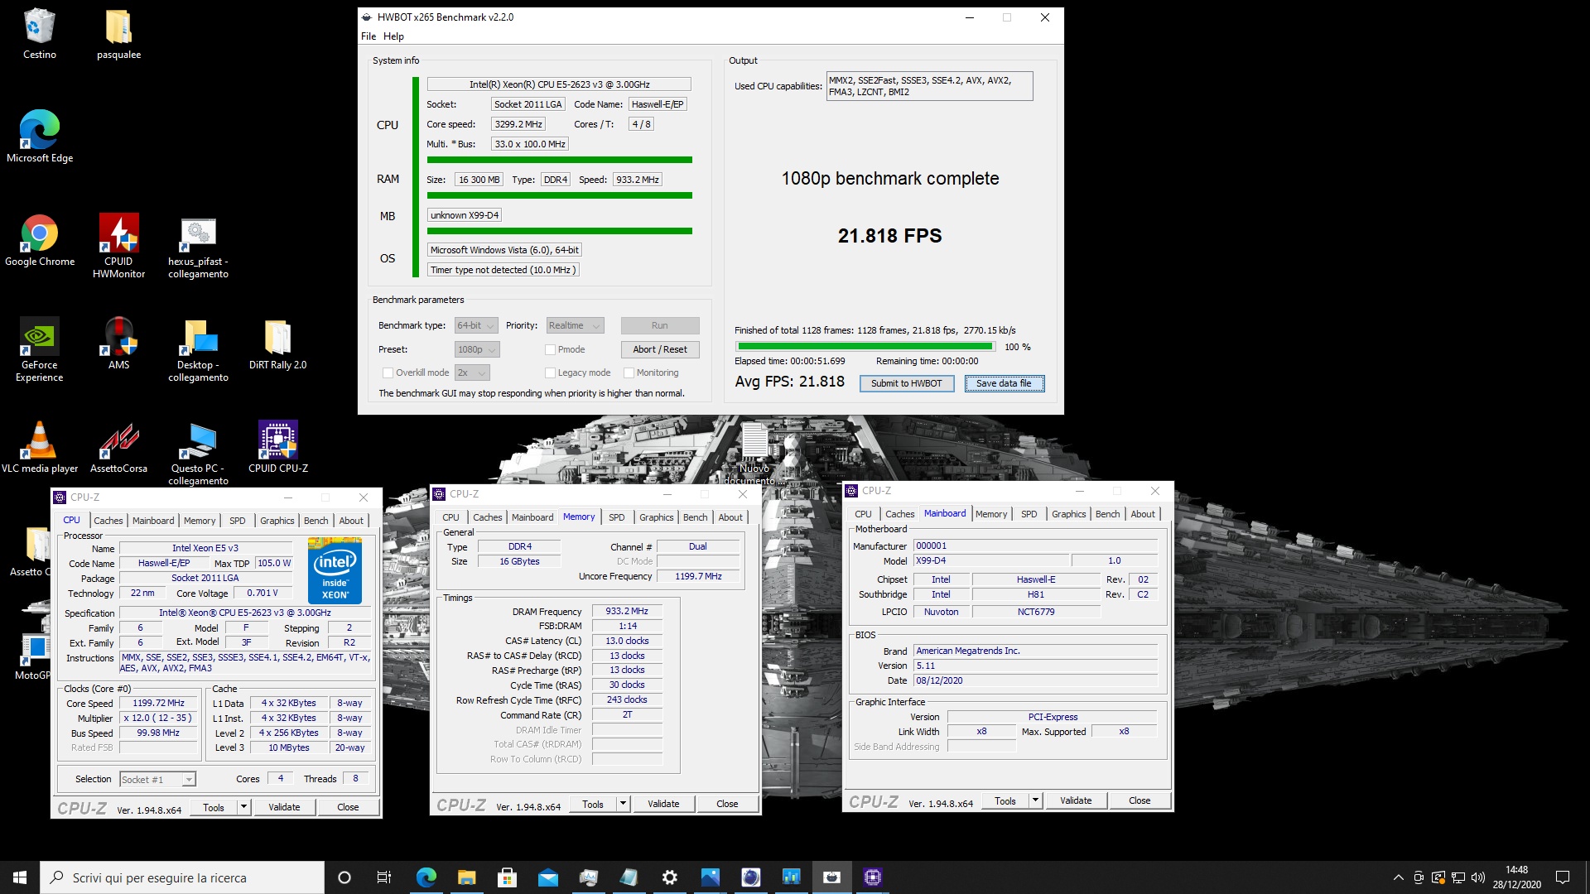Toggle the Legacy mode checkbox

[x=550, y=372]
